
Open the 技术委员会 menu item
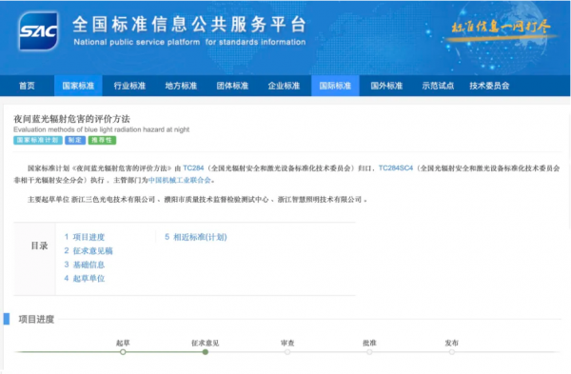click(489, 86)
